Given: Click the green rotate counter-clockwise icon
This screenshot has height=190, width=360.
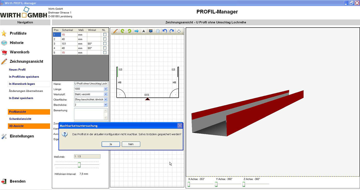Looking at the screenshot, I should tap(122, 31).
